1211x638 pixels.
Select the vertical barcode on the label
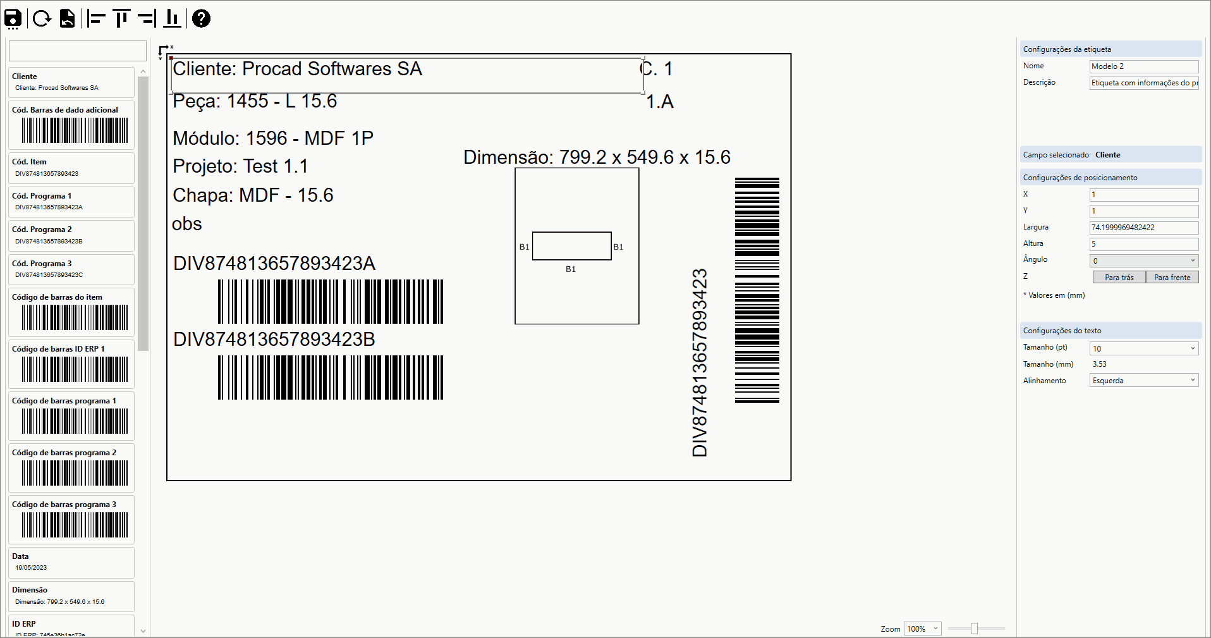click(757, 290)
